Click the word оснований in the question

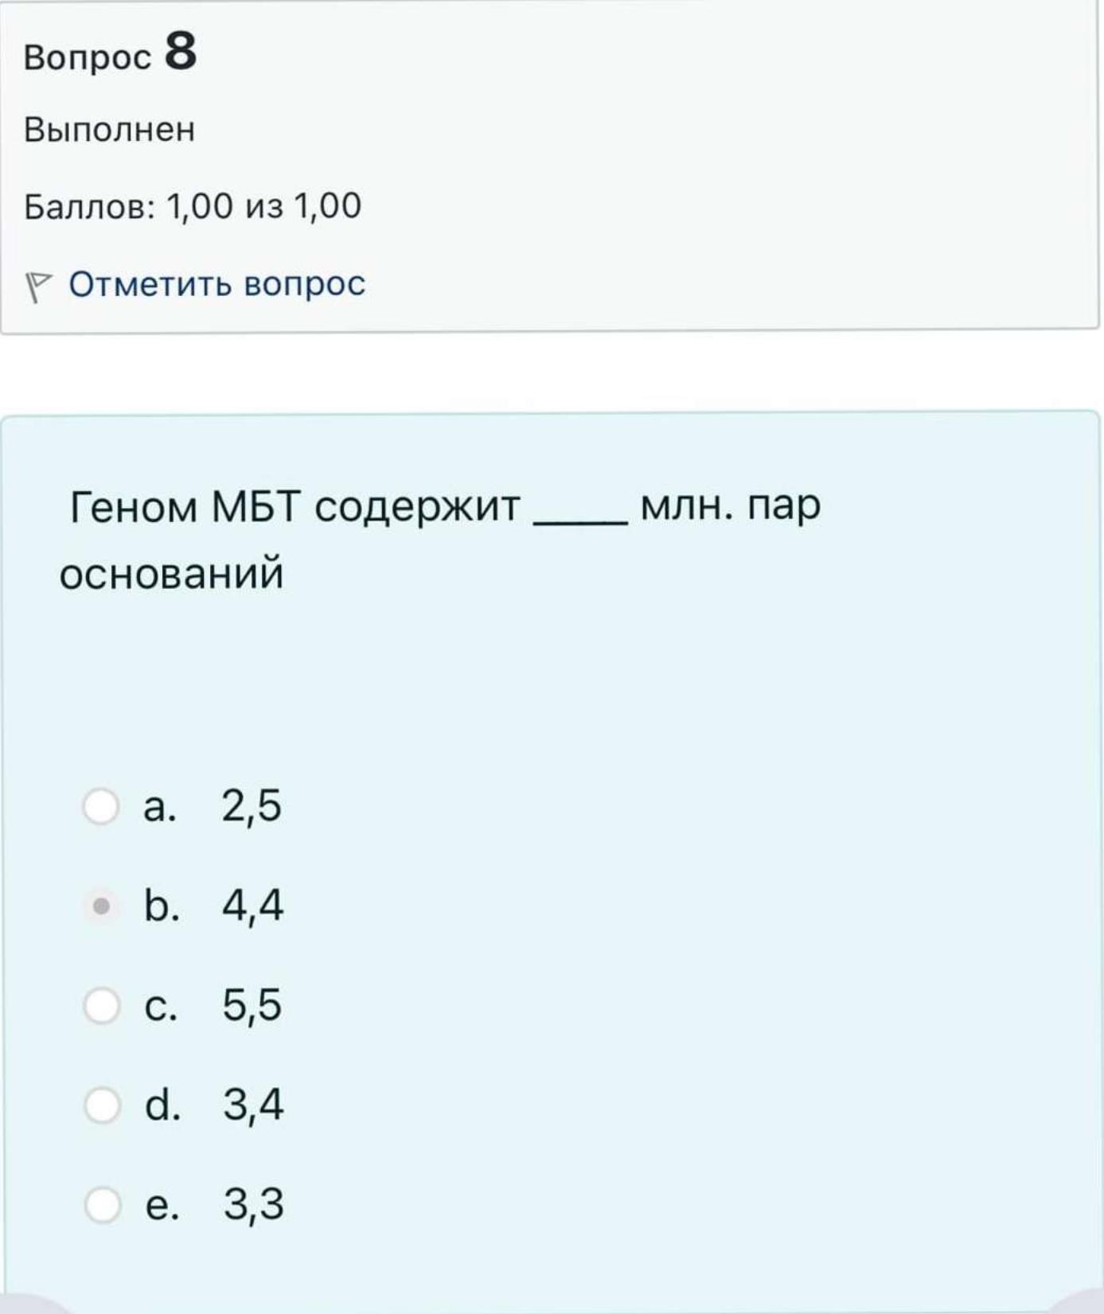pyautogui.click(x=171, y=573)
